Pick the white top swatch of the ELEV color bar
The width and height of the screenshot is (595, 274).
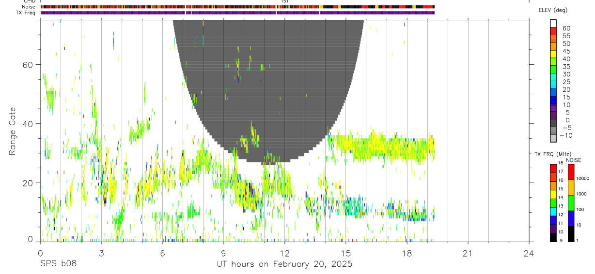(553, 23)
